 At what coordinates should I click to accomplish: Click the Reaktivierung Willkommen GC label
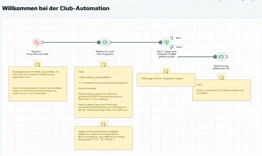[221, 67]
